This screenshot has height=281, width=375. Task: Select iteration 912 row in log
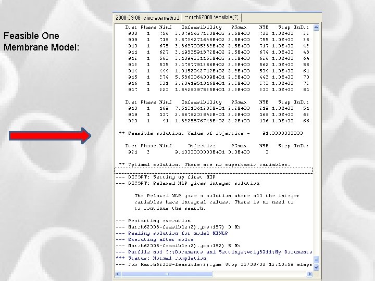(x=218, y=58)
